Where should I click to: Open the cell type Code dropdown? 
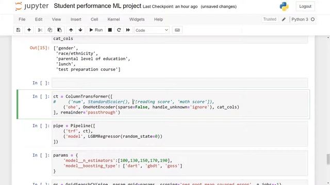tap(152, 30)
